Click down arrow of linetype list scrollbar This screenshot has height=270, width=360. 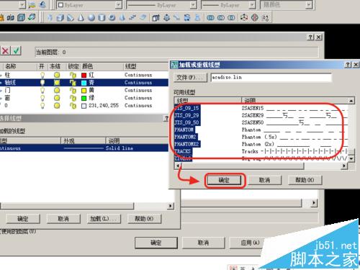[351, 158]
